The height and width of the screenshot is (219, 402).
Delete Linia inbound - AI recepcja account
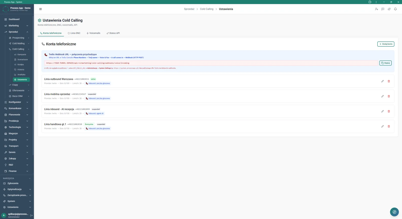389,111
